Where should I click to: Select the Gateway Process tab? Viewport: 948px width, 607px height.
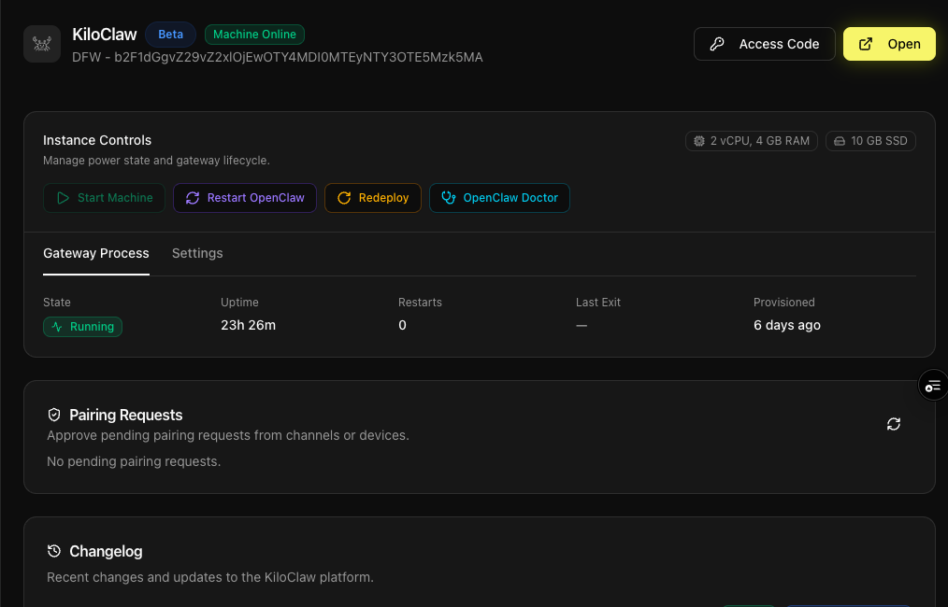pyautogui.click(x=95, y=253)
